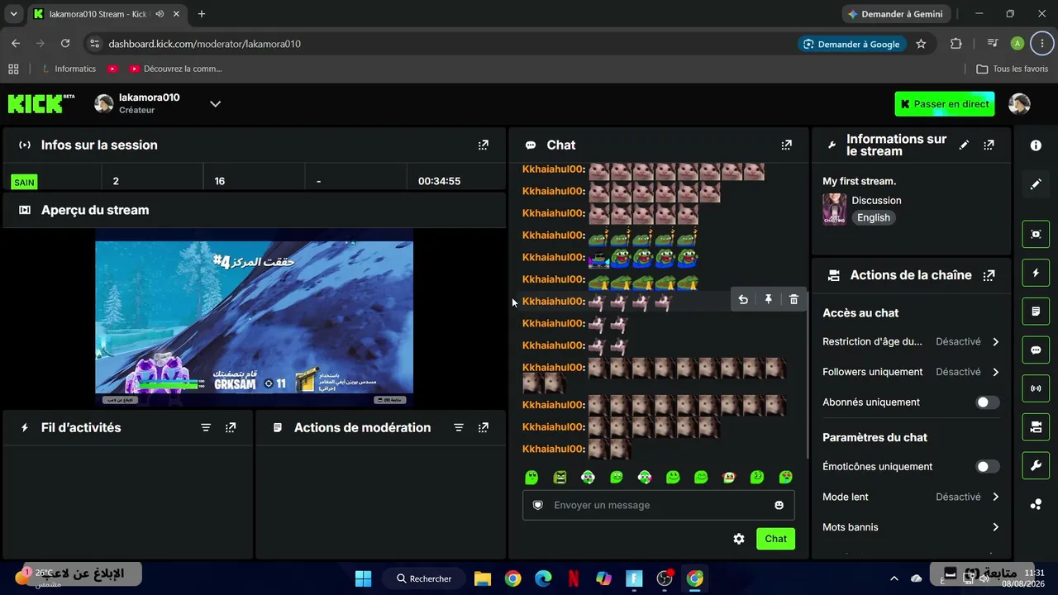Open the Tous les favoris folder
Screen dimensions: 1058x595
1013,69
